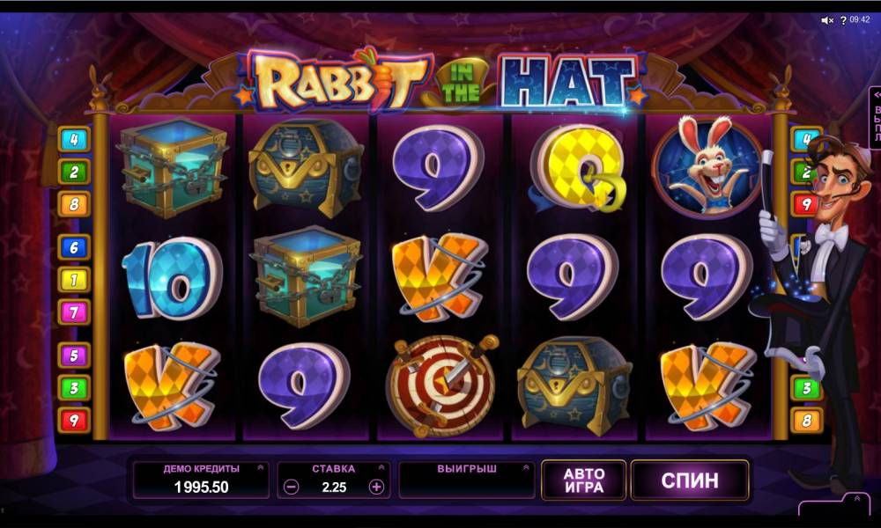Expand the ДЕМО КРЕДИТЫ panel arrow
881x528 pixels.
[x=260, y=467]
